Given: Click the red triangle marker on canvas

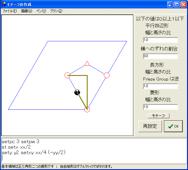Looking at the screenshot, I should tap(87, 63).
